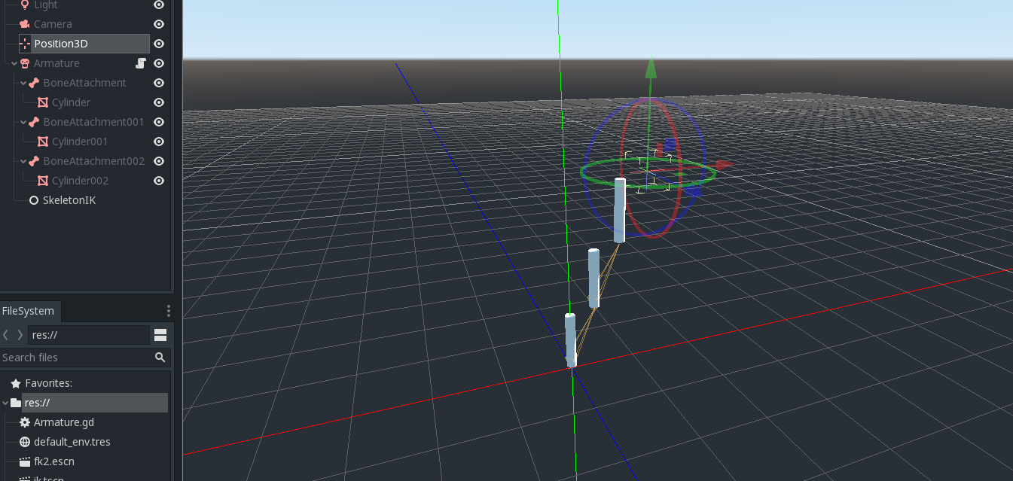Click the Light node icon

coord(26,5)
